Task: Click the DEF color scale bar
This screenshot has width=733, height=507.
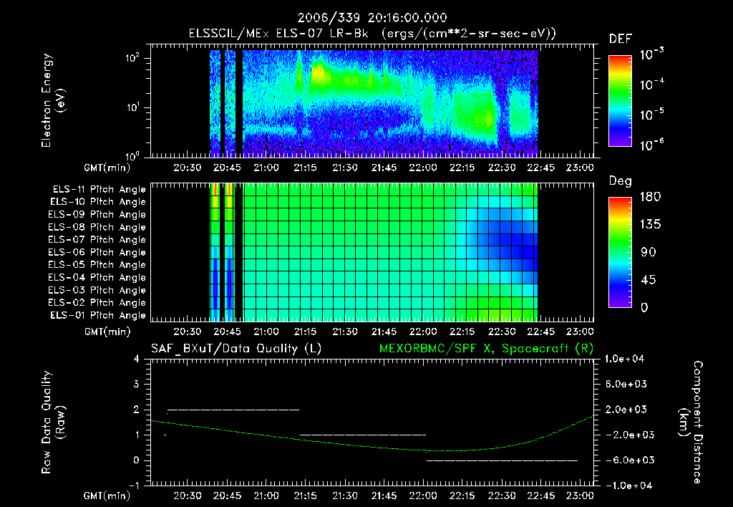Action: click(620, 101)
